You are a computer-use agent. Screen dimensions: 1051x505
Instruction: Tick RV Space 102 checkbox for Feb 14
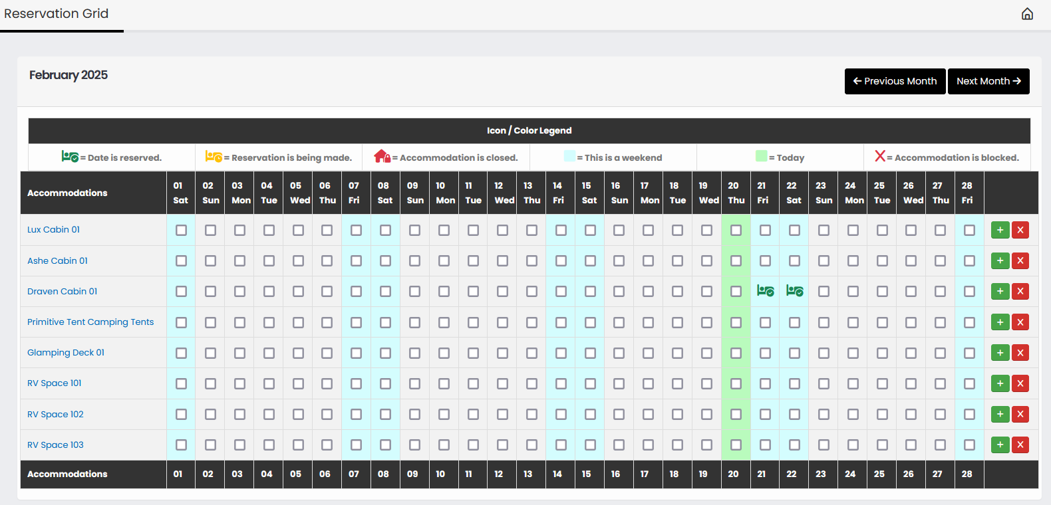click(x=561, y=414)
